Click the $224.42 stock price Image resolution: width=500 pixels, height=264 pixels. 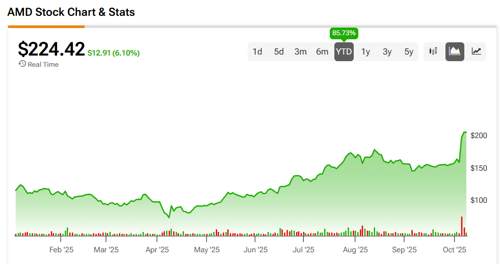coord(51,49)
